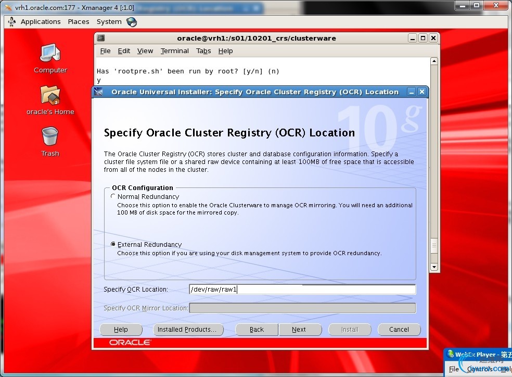
Task: Click the WebEx Player icon
Action: (x=451, y=354)
